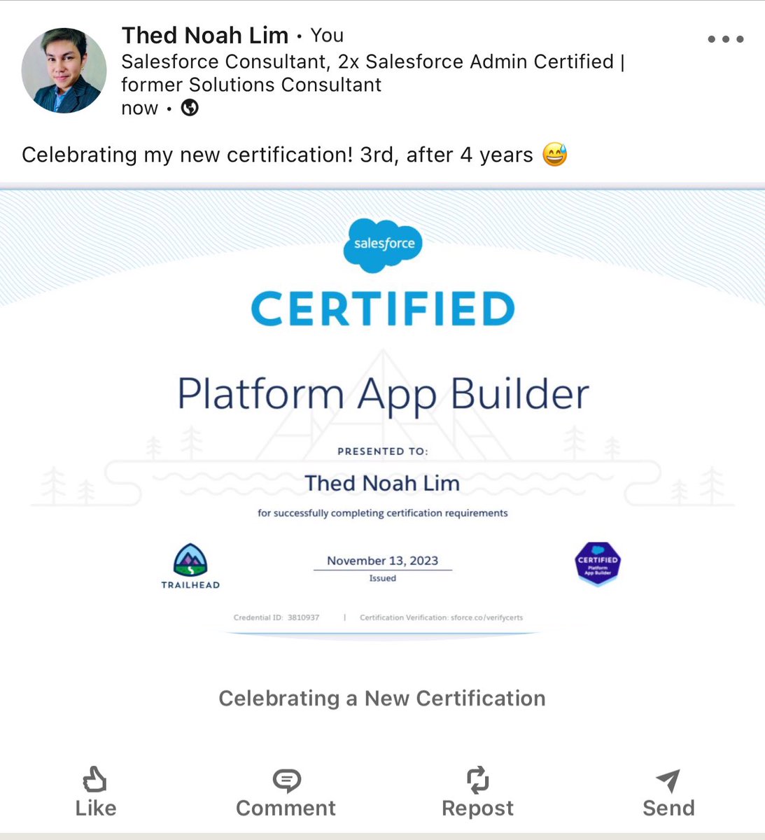The image size is (765, 840).
Task: Click the Trailhead mountain badge logo
Action: coord(190,566)
